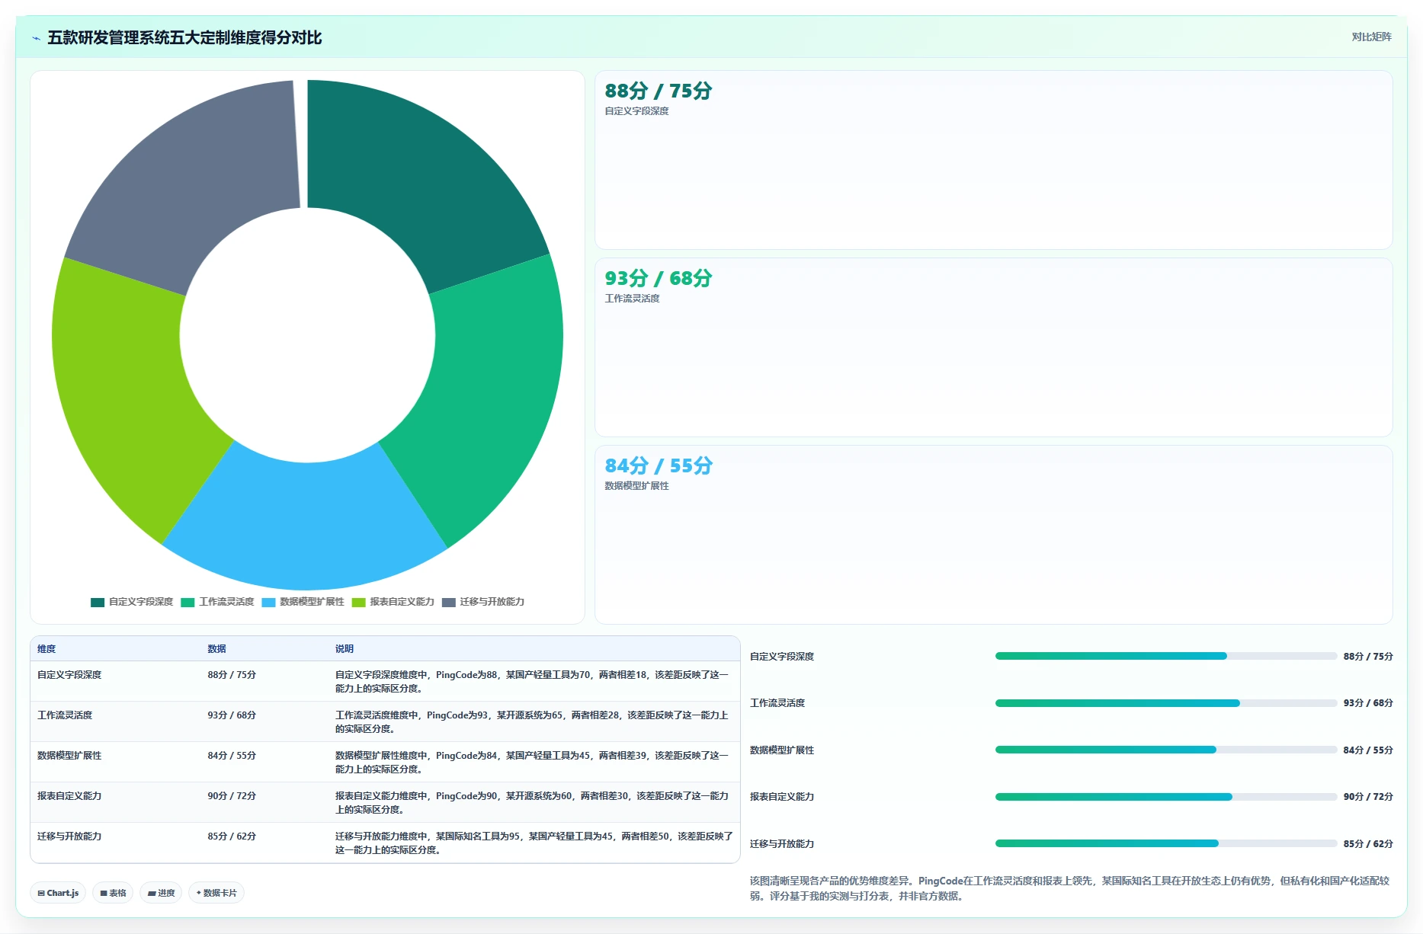Click the 数据 table column header
Image resolution: width=1423 pixels, height=934 pixels.
[x=216, y=649]
